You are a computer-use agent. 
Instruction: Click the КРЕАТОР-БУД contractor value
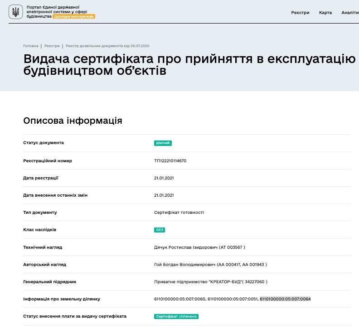[x=211, y=281]
